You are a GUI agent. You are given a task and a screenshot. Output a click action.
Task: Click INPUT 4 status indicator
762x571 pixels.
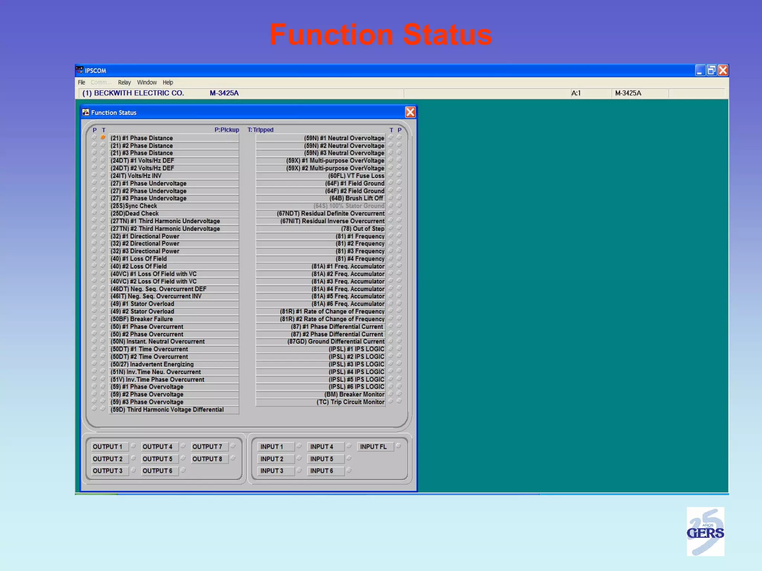(x=349, y=446)
